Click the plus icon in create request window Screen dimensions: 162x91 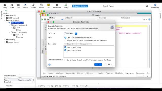click(x=147, y=19)
